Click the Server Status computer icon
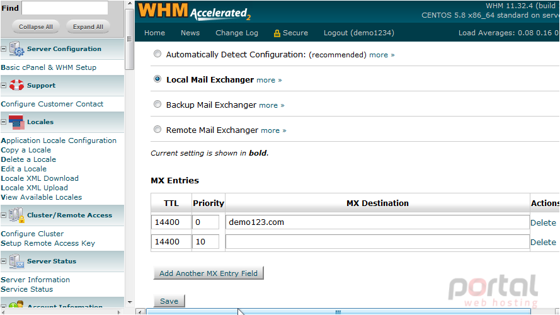560x315 pixels. (x=16, y=261)
